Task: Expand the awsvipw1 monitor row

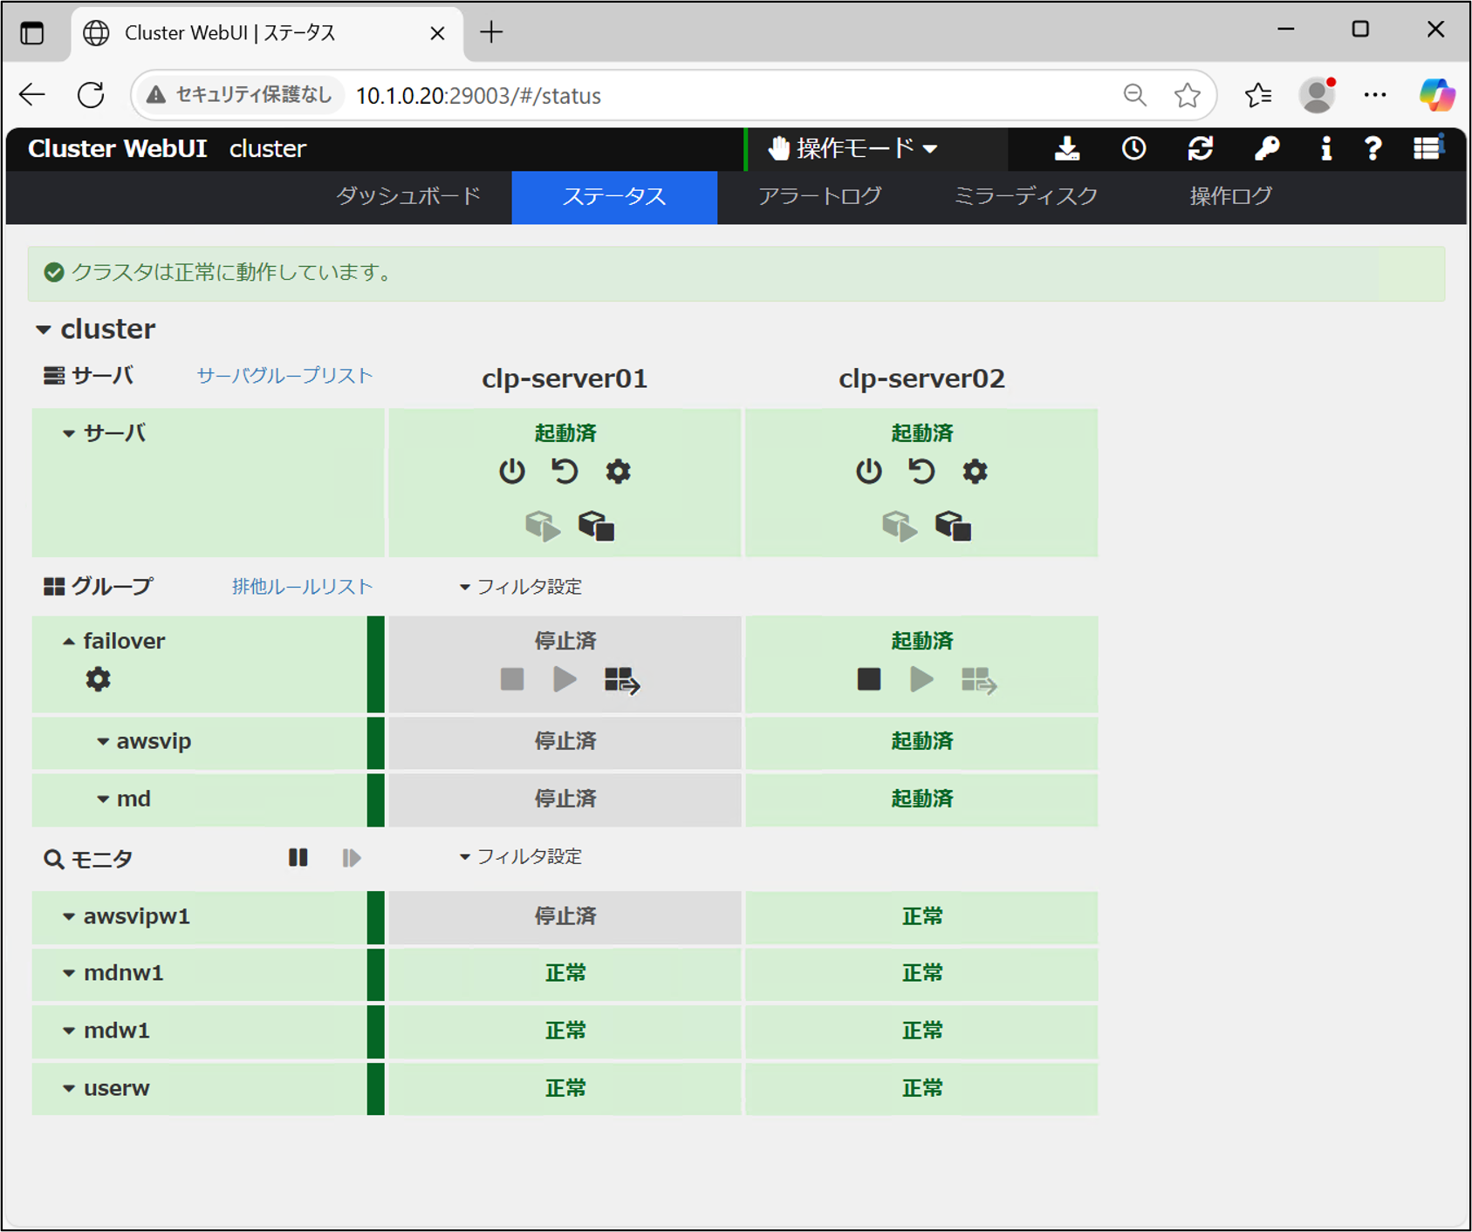Action: [69, 917]
